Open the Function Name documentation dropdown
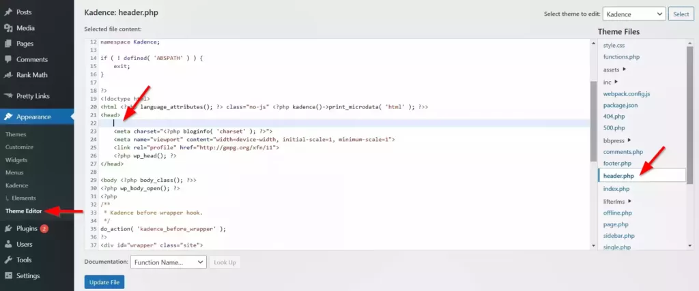The width and height of the screenshot is (699, 291). 168,262
